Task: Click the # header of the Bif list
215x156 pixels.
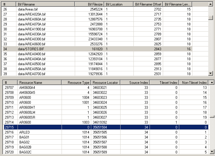Action: pyautogui.click(x=9, y=4)
